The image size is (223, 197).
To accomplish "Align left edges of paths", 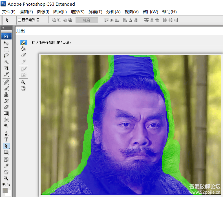I will click(x=125, y=20).
